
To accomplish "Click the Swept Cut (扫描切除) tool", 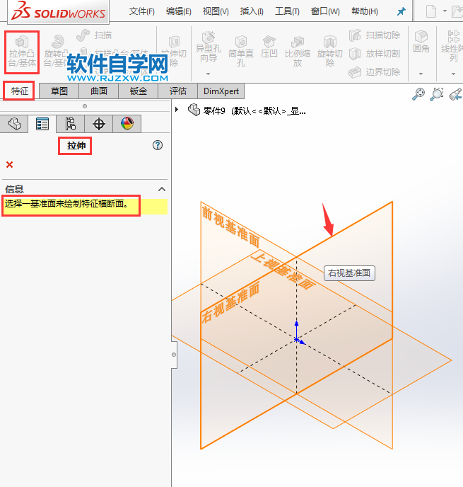I will click(375, 35).
